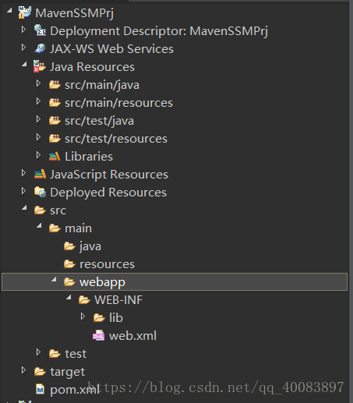Click the src/main/resources package folder icon
The image size is (353, 403).
pos(55,102)
